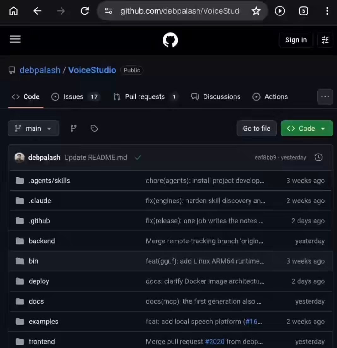This screenshot has height=348, width=337.
Task: Open the docs folder name
Action: click(x=36, y=301)
